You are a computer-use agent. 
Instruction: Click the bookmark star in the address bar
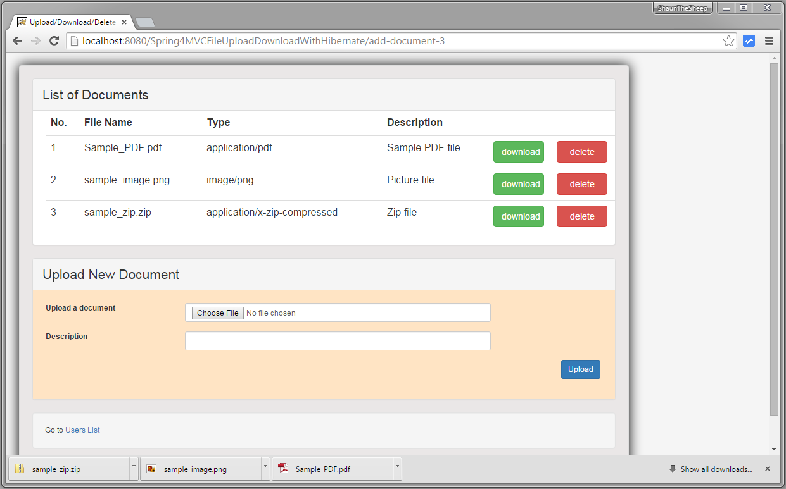(x=729, y=40)
